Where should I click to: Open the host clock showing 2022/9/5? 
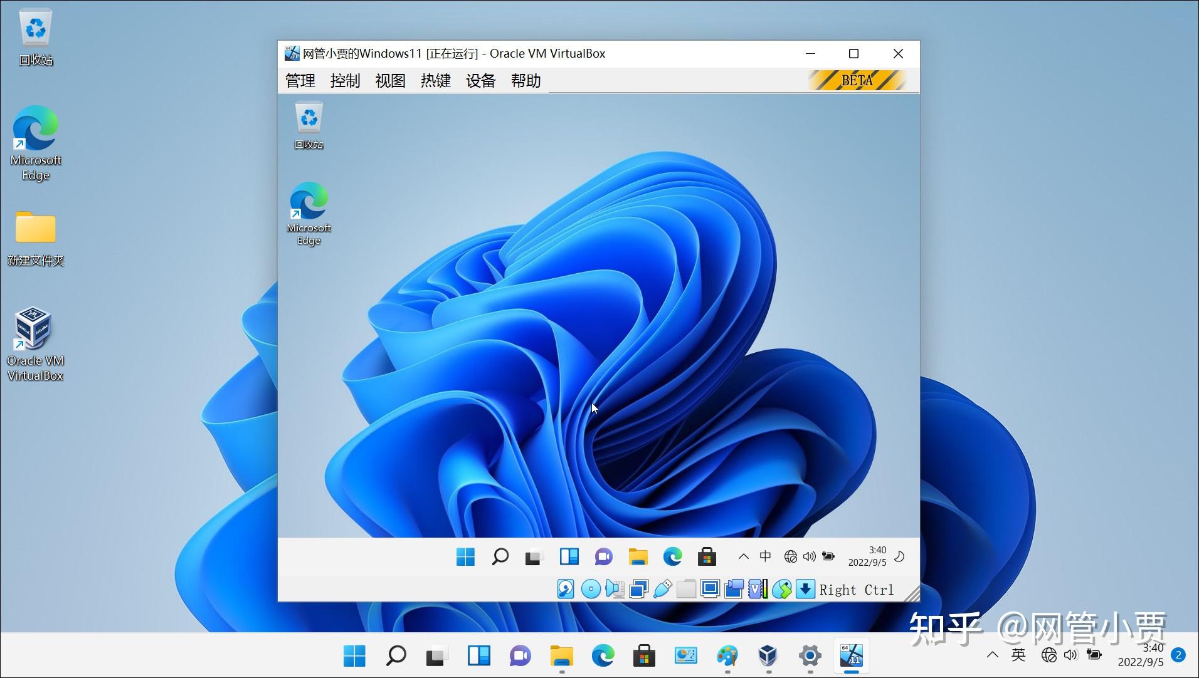tap(1141, 655)
